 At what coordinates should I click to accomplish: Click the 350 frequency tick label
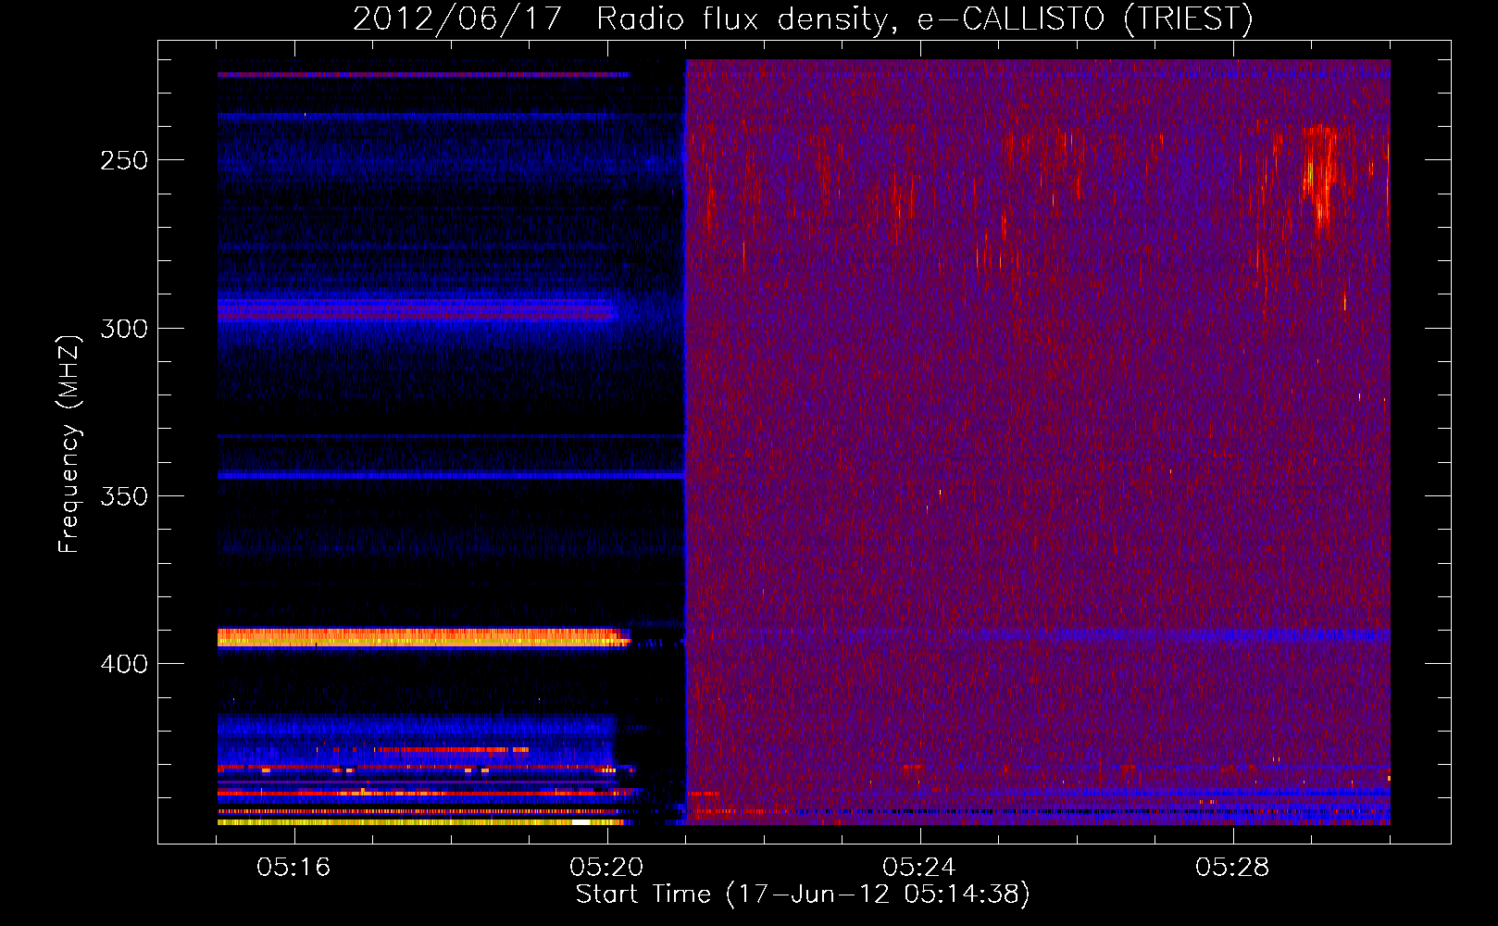pyautogui.click(x=124, y=496)
